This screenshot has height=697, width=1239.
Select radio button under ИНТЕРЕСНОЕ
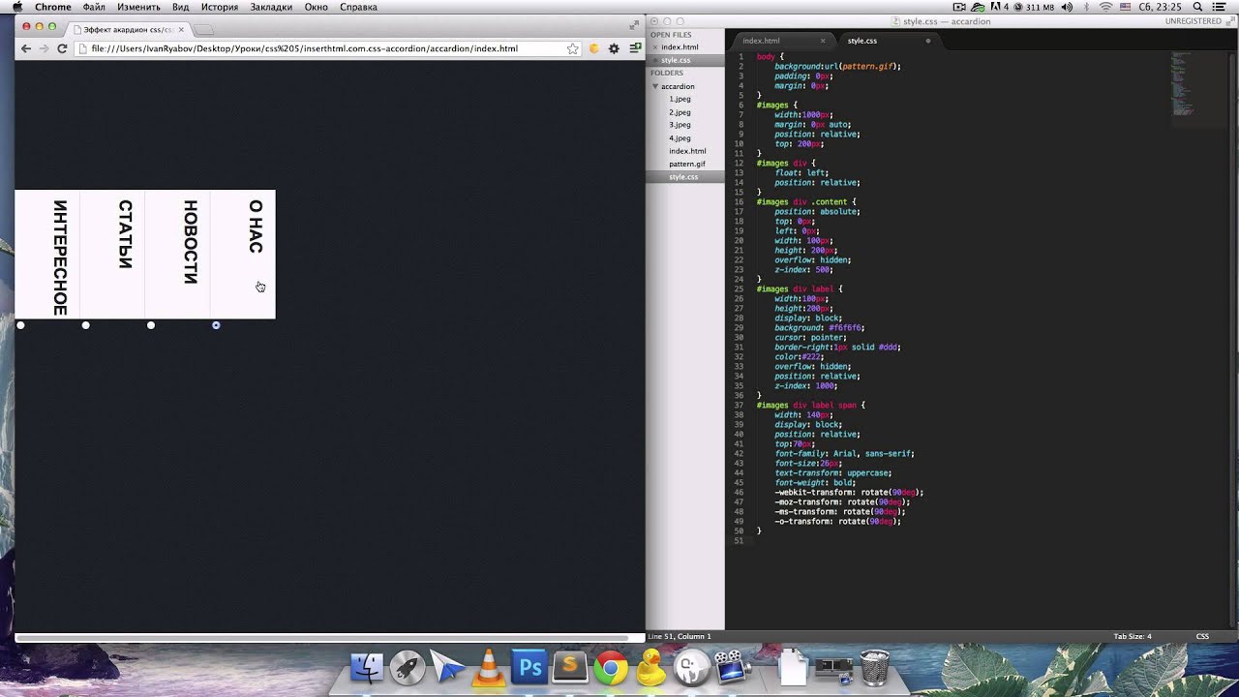point(20,325)
